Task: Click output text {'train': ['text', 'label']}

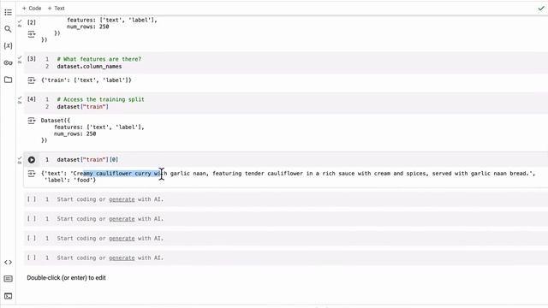Action: coord(86,80)
